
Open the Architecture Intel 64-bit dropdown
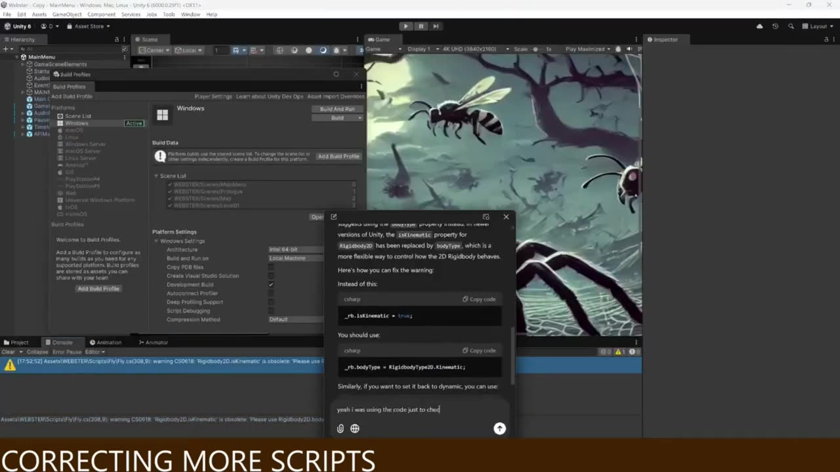[x=295, y=250]
